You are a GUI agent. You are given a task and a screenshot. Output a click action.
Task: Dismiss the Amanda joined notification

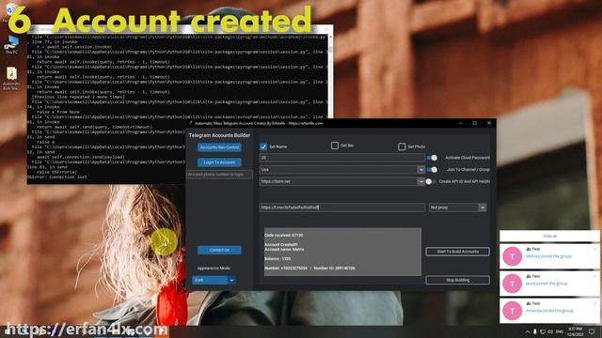pyautogui.click(x=595, y=303)
